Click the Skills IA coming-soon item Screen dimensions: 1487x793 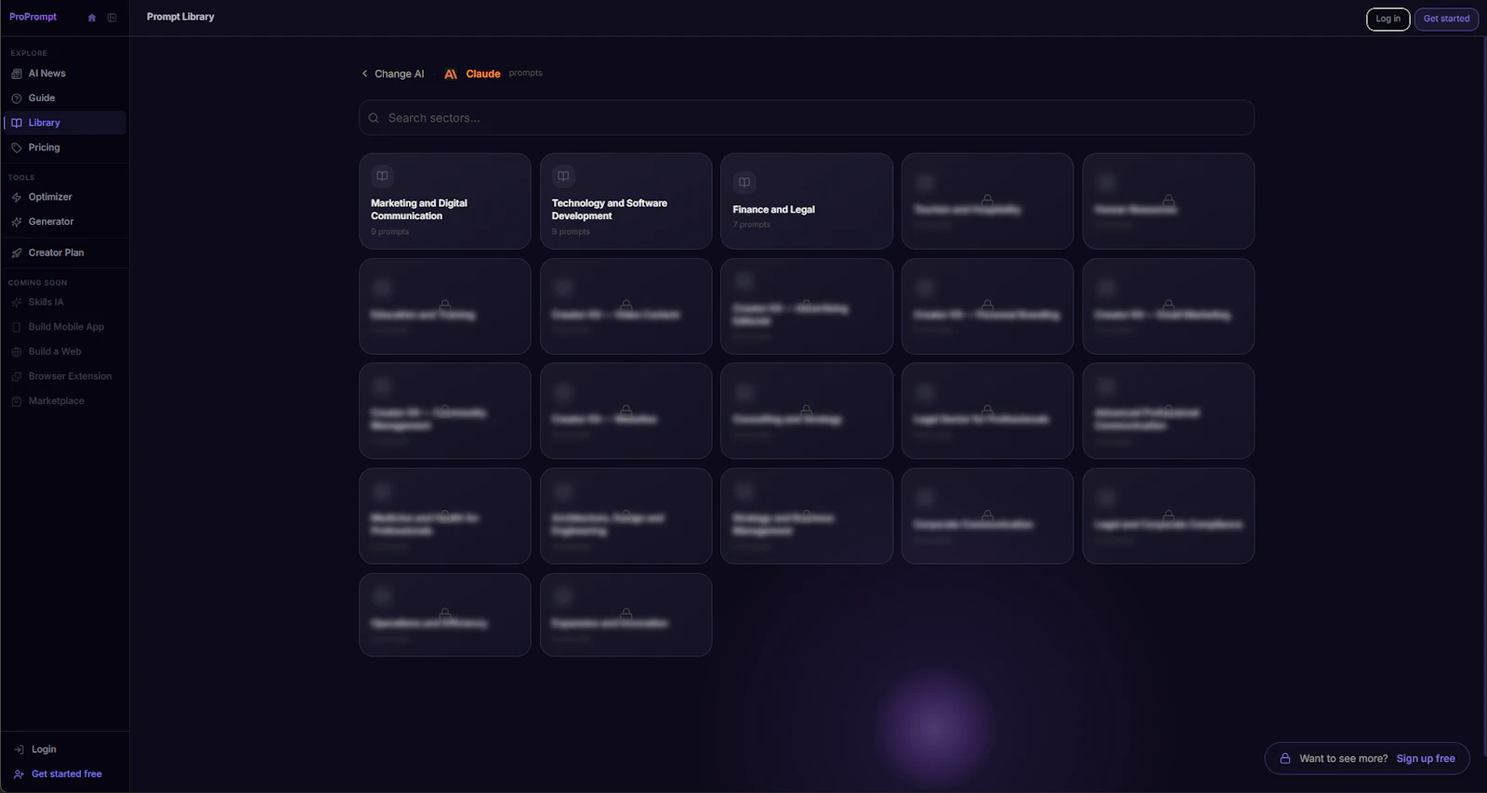[64, 302]
